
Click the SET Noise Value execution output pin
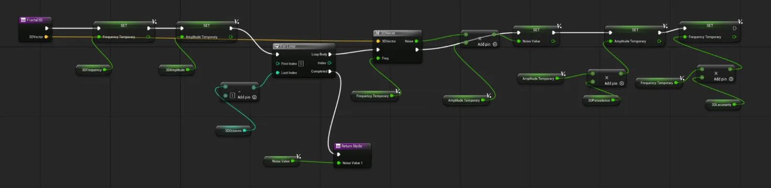coord(554,33)
